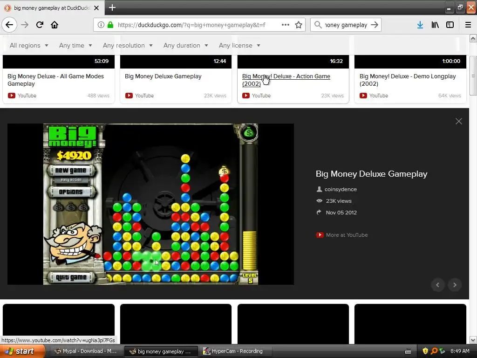The width and height of the screenshot is (477, 358).
Task: Click the 23K views count in preview
Action: pos(339,201)
